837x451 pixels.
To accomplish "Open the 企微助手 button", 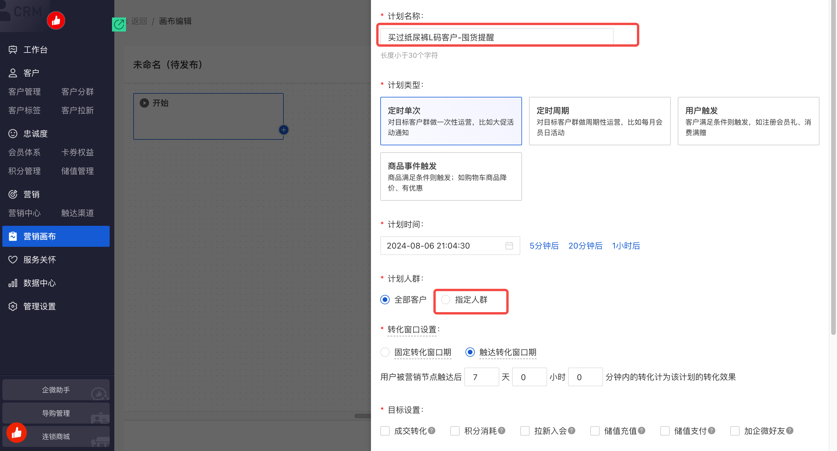I will [x=56, y=389].
